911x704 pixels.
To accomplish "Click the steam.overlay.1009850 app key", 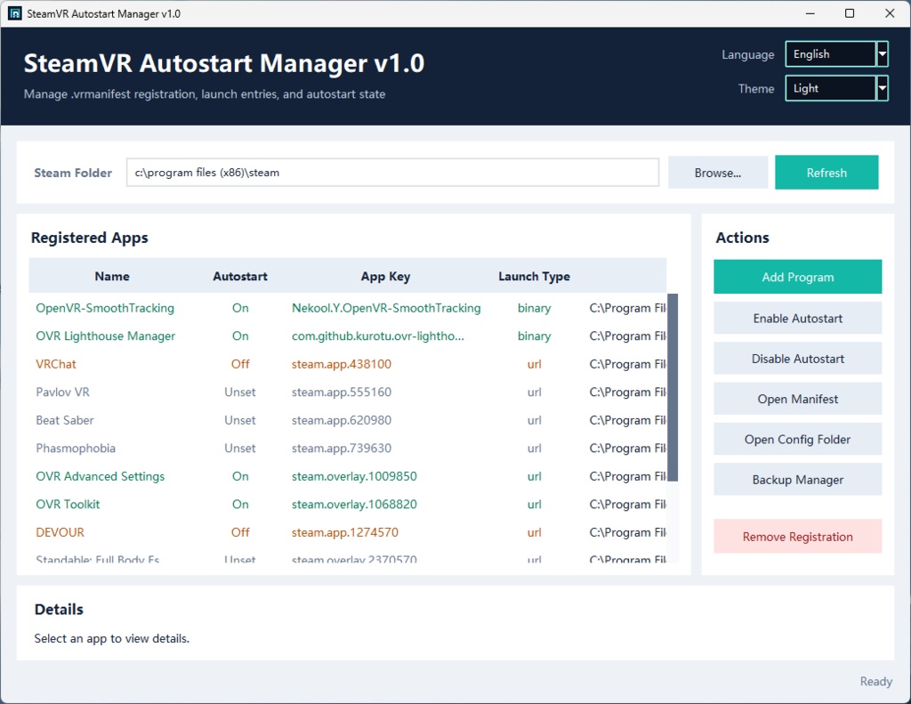I will [x=354, y=476].
